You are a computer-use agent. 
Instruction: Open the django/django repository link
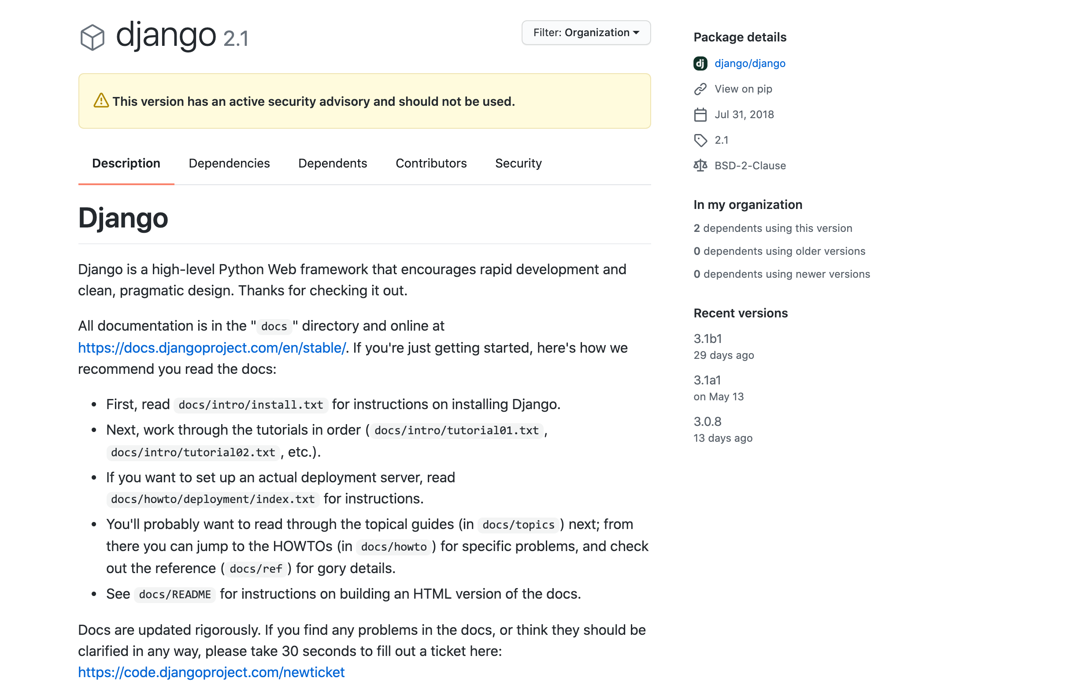coord(750,63)
